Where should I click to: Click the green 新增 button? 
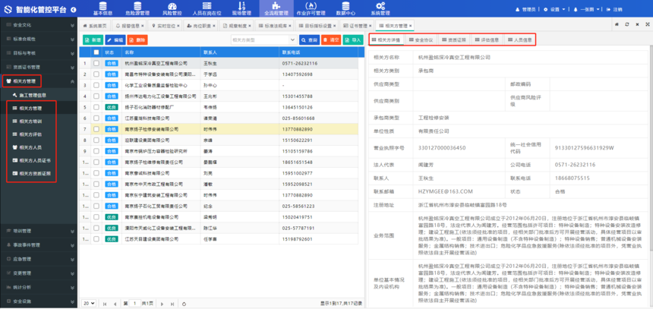[x=93, y=39]
